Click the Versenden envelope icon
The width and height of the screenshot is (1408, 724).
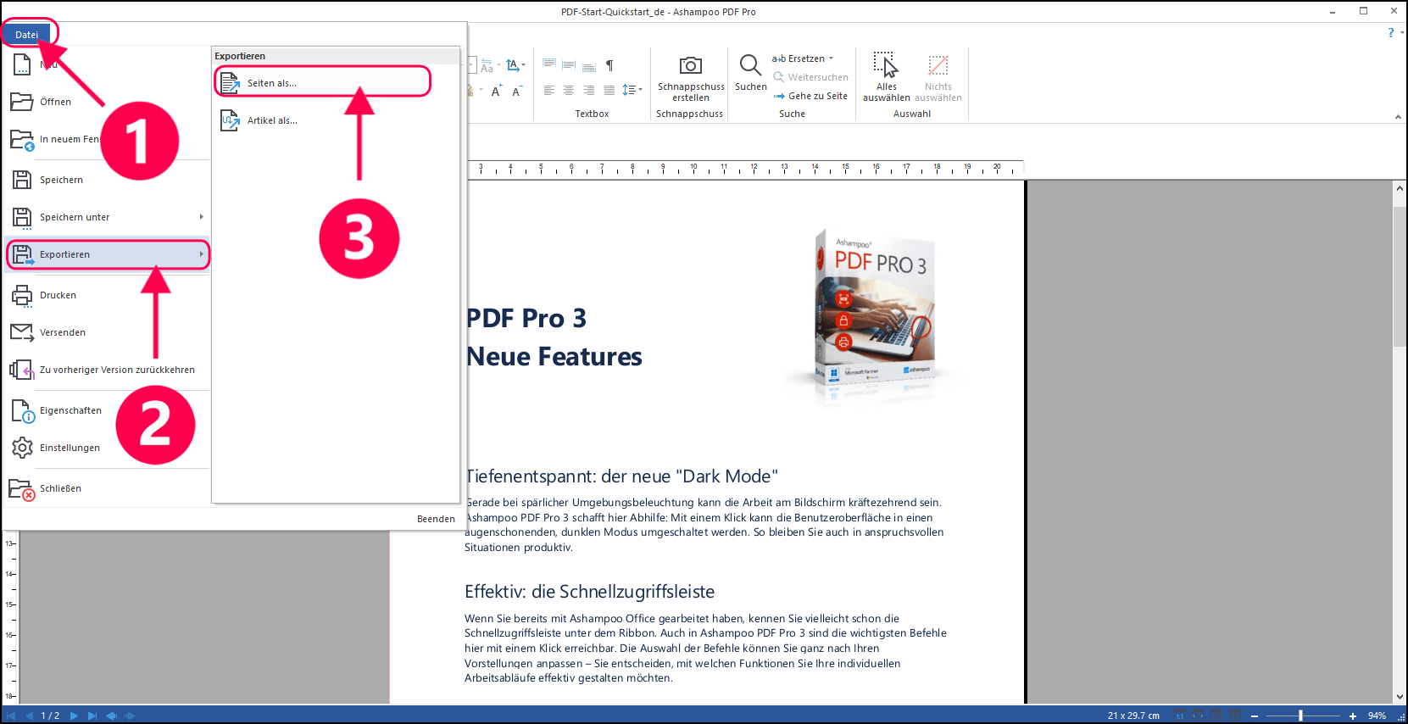click(22, 332)
